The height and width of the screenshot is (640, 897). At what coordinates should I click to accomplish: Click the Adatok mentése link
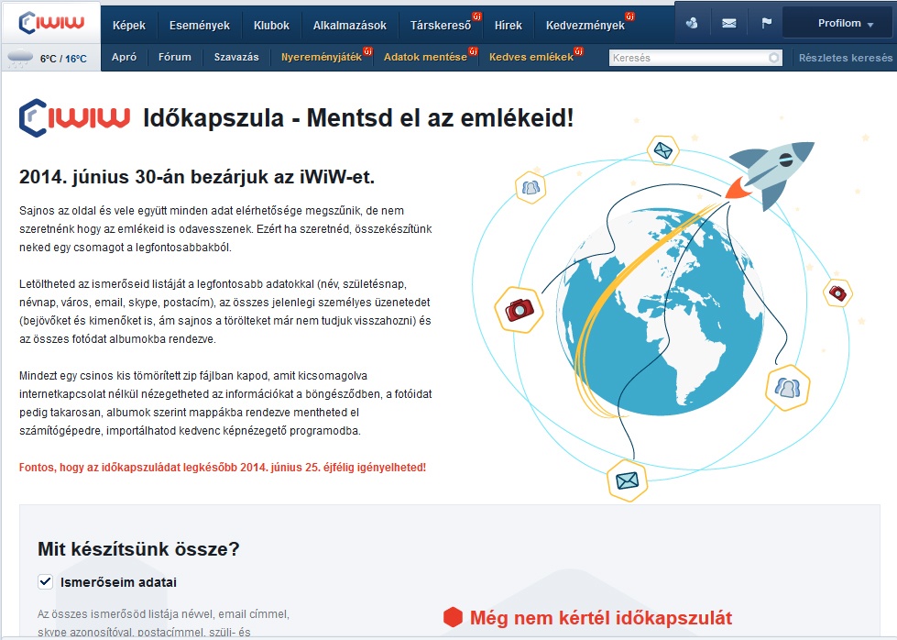coord(425,57)
